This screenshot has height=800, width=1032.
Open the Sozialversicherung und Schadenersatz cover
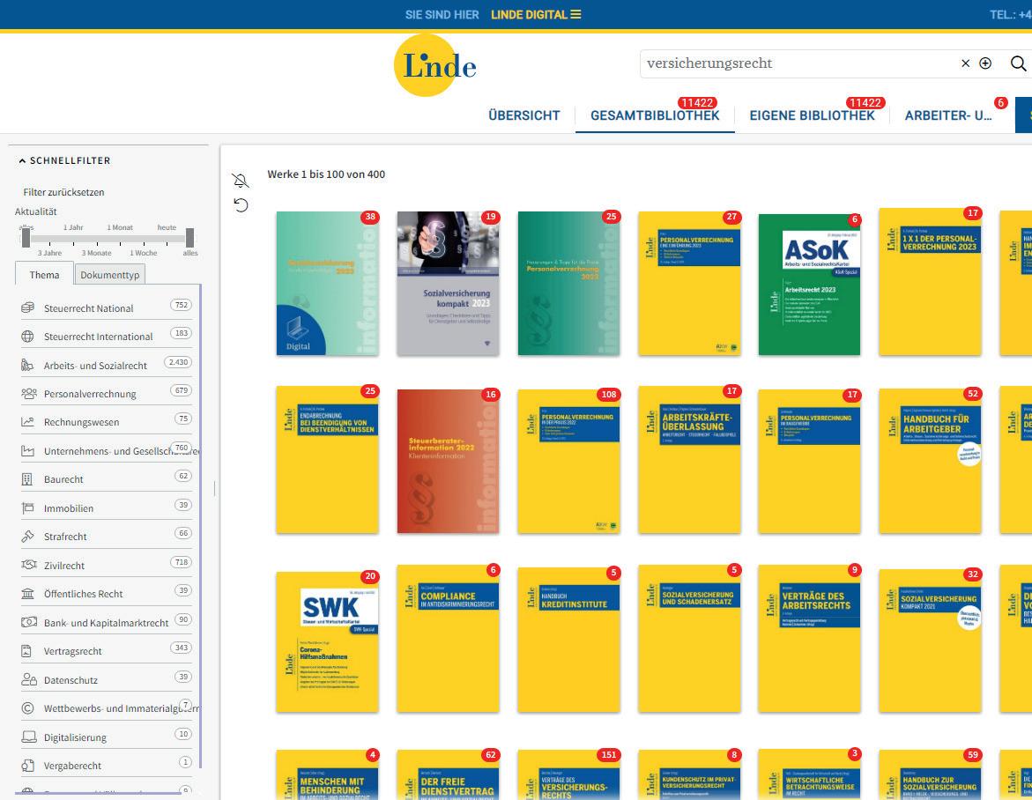tap(689, 638)
